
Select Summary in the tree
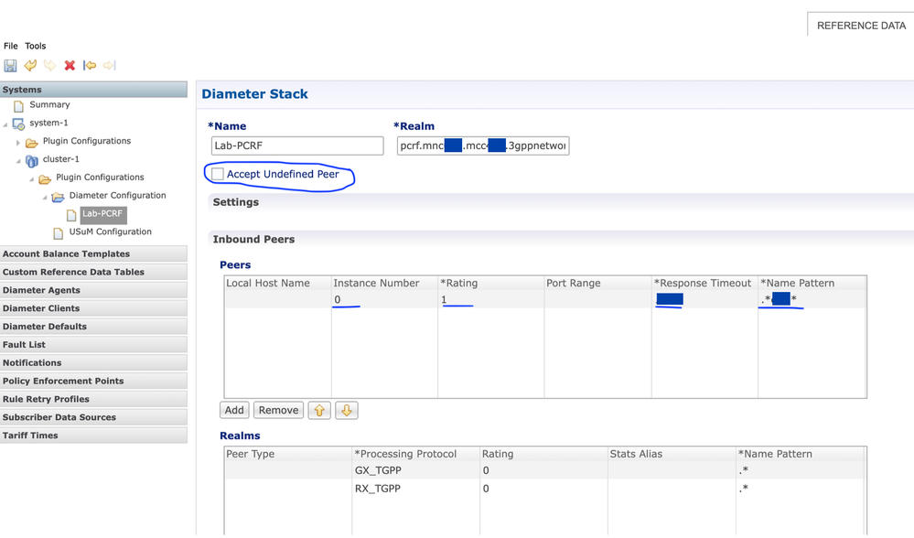click(x=49, y=104)
